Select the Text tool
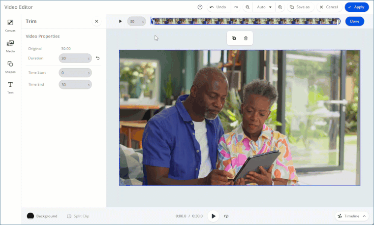 click(x=10, y=87)
